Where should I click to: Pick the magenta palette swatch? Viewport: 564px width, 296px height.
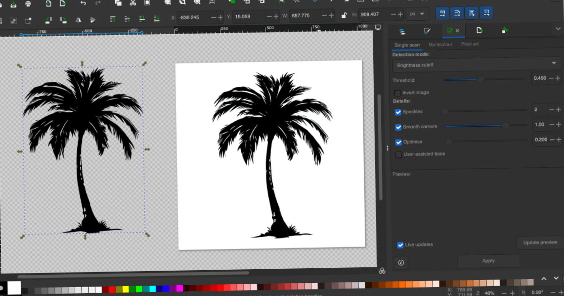tap(180, 288)
